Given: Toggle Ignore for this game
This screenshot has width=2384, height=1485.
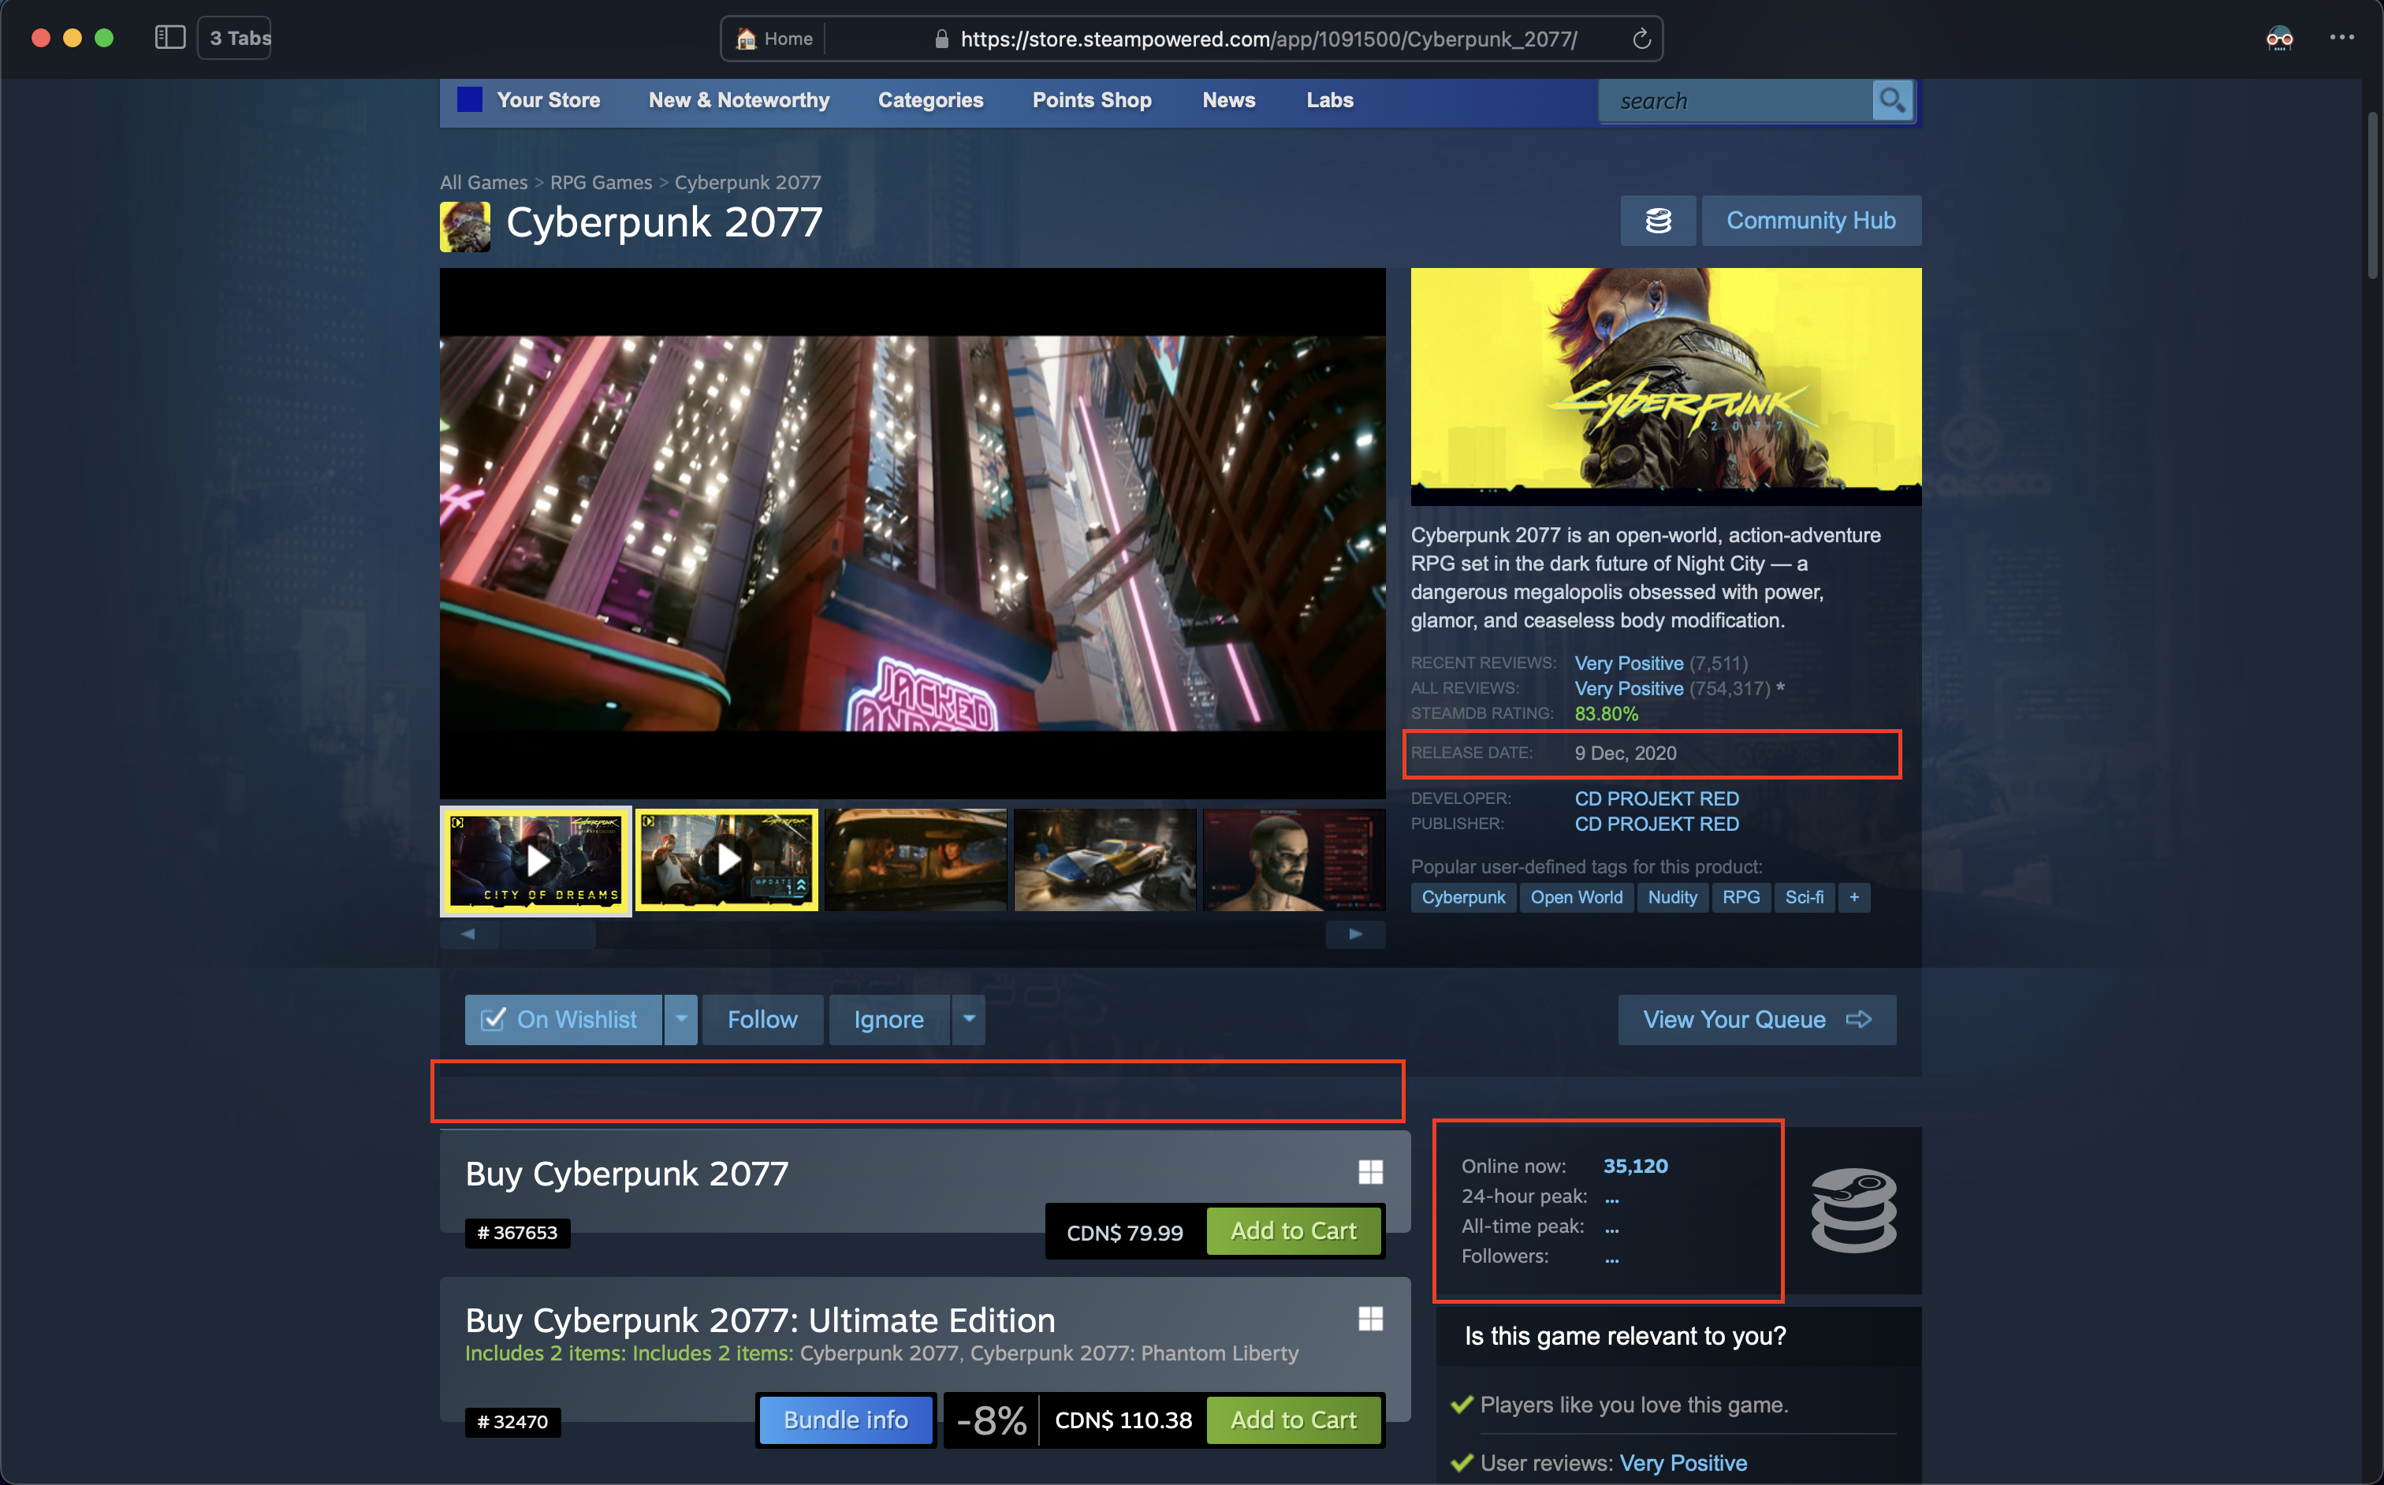Looking at the screenshot, I should (x=888, y=1019).
